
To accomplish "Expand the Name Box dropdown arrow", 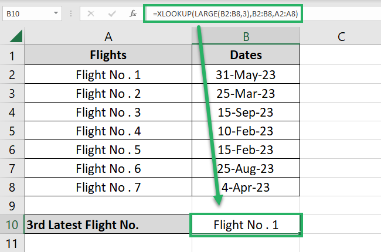I will pos(56,13).
